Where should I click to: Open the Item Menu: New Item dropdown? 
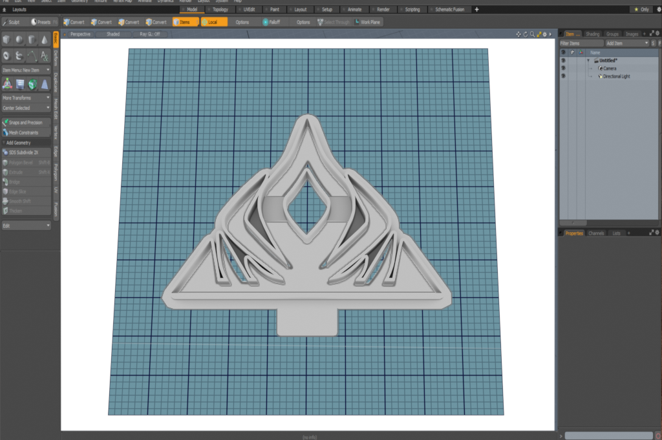click(x=26, y=70)
